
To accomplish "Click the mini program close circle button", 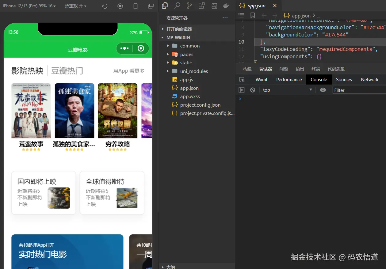I will coord(141,48).
